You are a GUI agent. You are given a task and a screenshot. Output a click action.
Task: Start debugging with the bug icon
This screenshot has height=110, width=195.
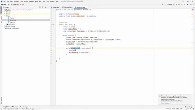point(179,4)
